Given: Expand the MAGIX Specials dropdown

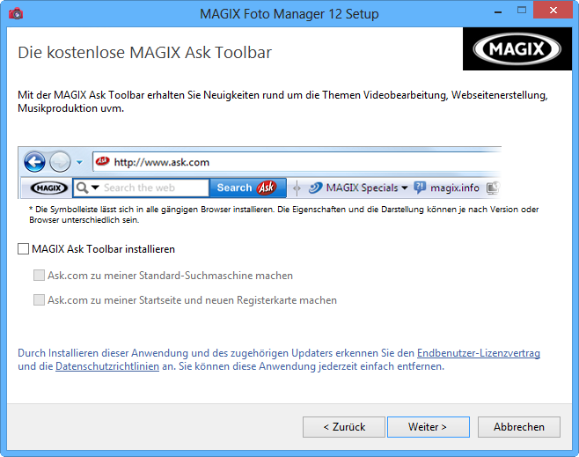Looking at the screenshot, I should [x=405, y=188].
